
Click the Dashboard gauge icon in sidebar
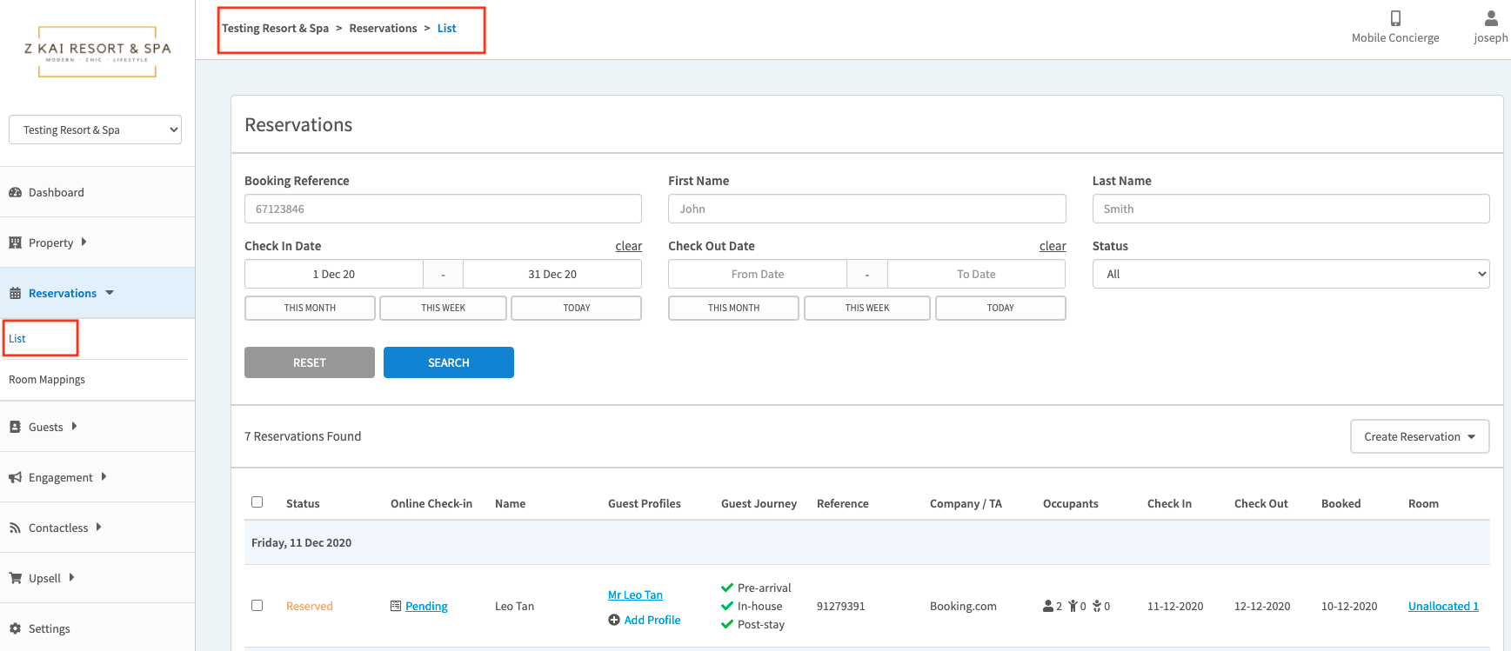15,193
